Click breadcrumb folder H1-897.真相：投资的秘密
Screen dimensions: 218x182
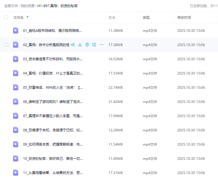click(x=57, y=6)
